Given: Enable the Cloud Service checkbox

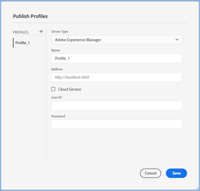Looking at the screenshot, I should pyautogui.click(x=53, y=89).
